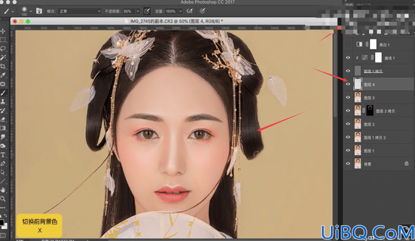The image size is (415, 241).
Task: Select the 图层 4 layer thumbnail
Action: [x=357, y=84]
